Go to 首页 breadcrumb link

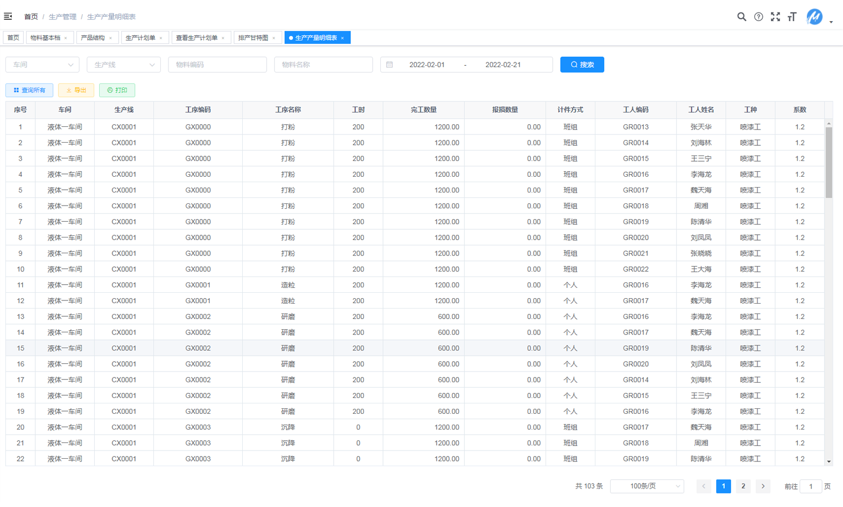point(31,17)
